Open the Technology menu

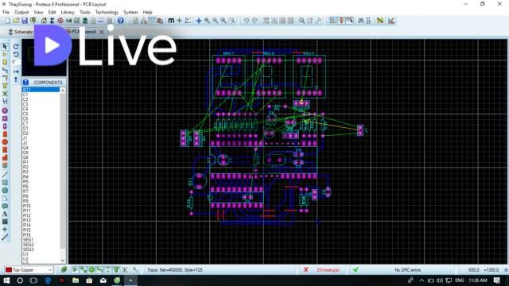point(107,12)
